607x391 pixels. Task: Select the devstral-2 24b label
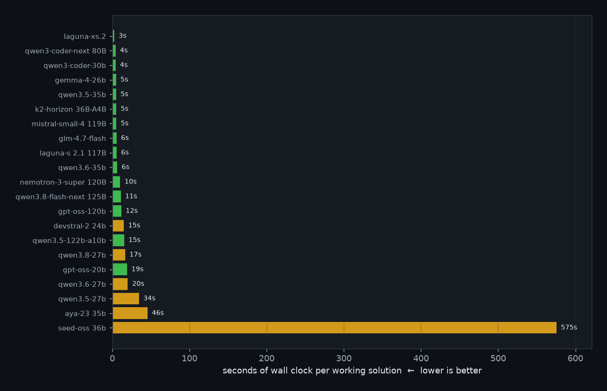[x=80, y=226]
